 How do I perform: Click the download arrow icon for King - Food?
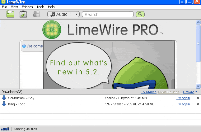[x=4, y=104]
